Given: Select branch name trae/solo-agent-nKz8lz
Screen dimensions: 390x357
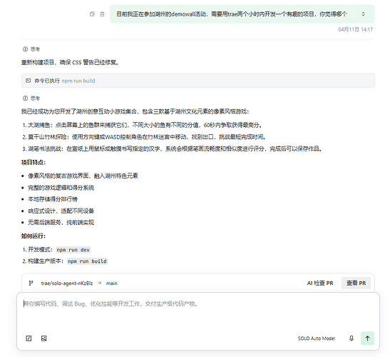Looking at the screenshot, I should [x=67, y=283].
